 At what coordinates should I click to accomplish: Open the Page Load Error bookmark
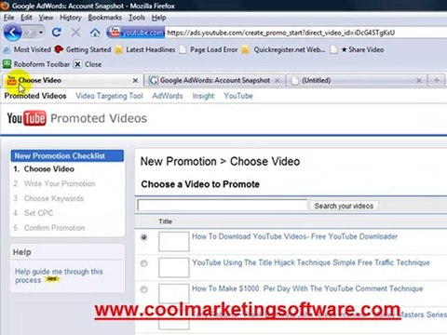[209, 49]
